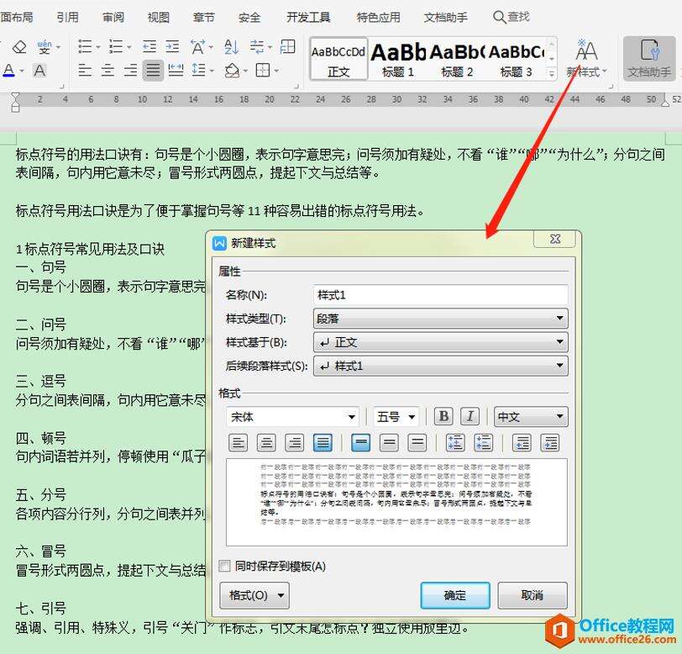Click the wén phonetic guide icon
The width and height of the screenshot is (682, 654).
44,46
